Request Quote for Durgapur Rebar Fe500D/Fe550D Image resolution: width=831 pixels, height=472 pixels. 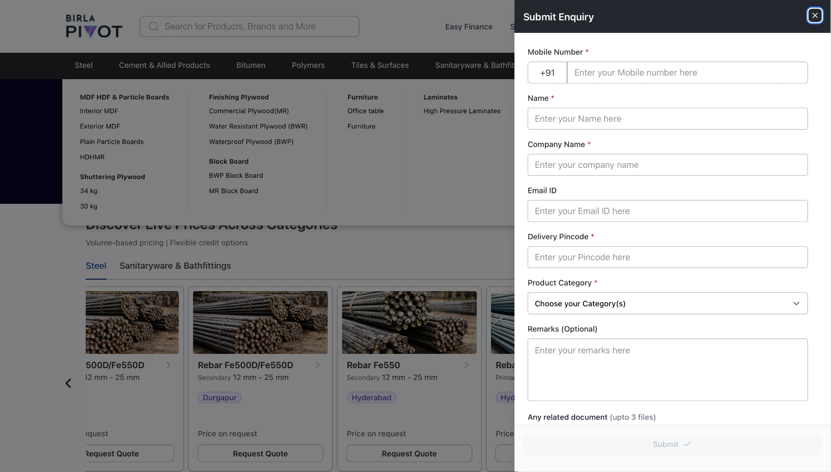coord(260,453)
